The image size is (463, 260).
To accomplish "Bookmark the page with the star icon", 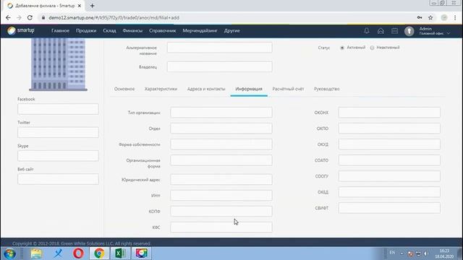I will (430, 17).
